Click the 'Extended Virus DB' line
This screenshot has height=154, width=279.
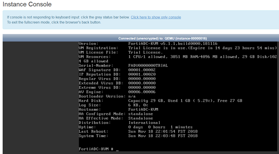[117, 83]
